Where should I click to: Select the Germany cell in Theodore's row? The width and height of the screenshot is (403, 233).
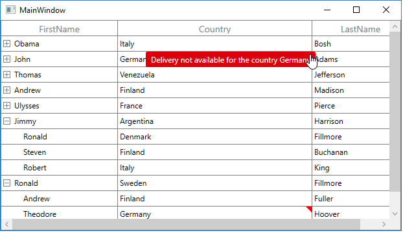click(215, 213)
